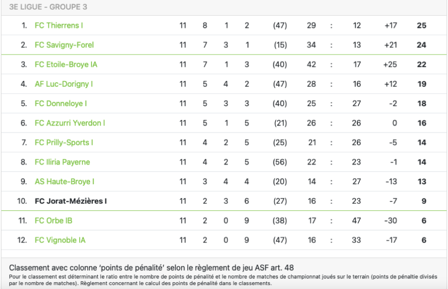The height and width of the screenshot is (289, 448).
Task: Open the FC Vignoble IA team page
Action: pos(60,240)
